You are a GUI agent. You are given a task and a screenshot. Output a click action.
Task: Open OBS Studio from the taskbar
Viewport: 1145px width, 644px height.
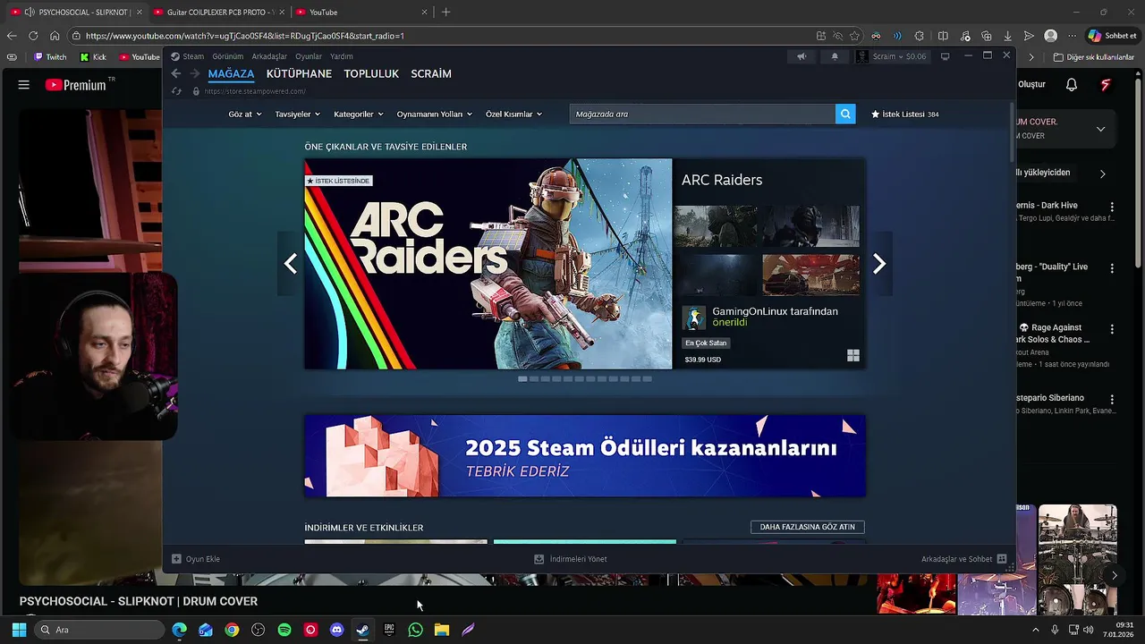[259, 630]
